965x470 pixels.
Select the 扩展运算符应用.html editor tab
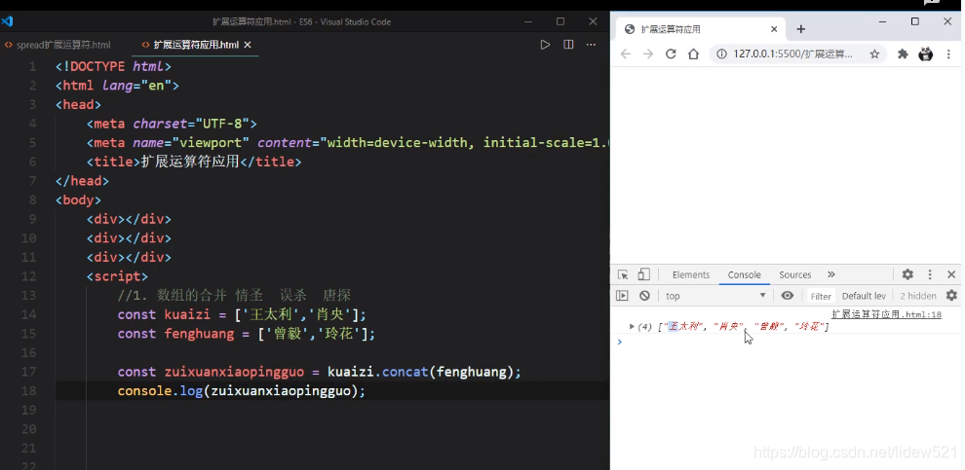click(x=196, y=45)
